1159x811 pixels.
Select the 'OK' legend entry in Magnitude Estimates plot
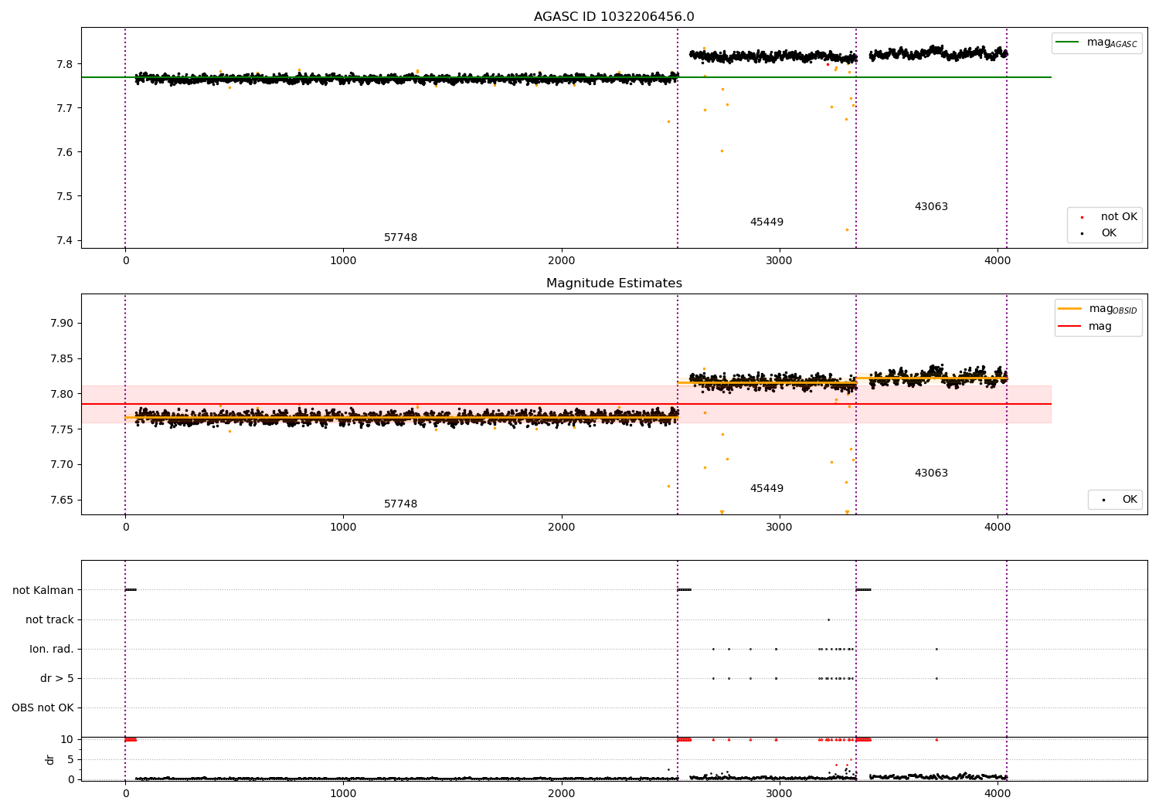click(x=1115, y=500)
